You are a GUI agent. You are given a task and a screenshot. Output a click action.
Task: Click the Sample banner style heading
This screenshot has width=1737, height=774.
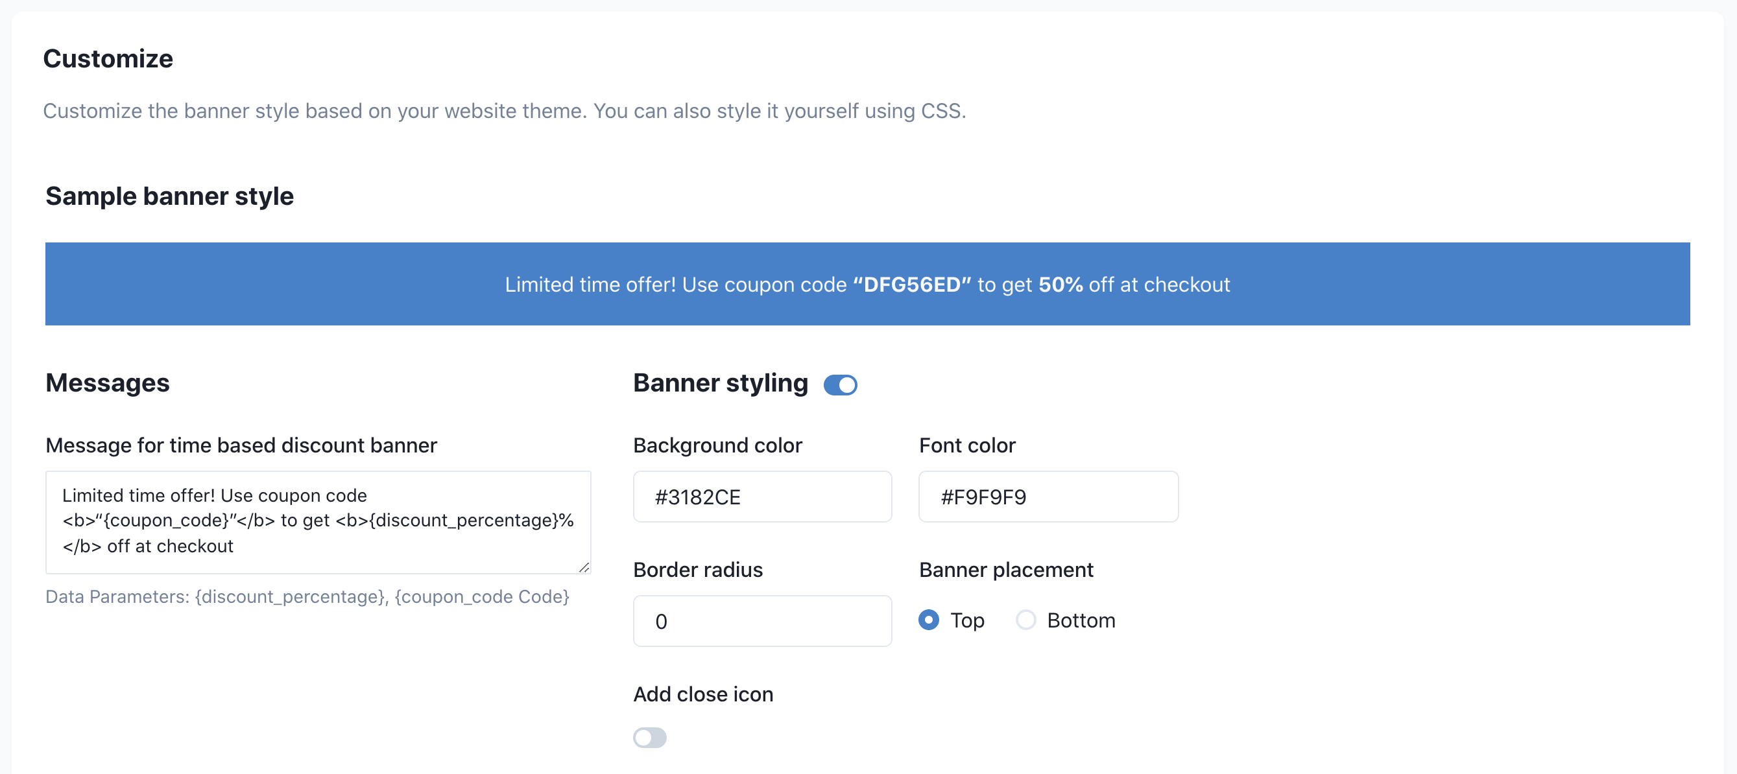[x=169, y=196]
